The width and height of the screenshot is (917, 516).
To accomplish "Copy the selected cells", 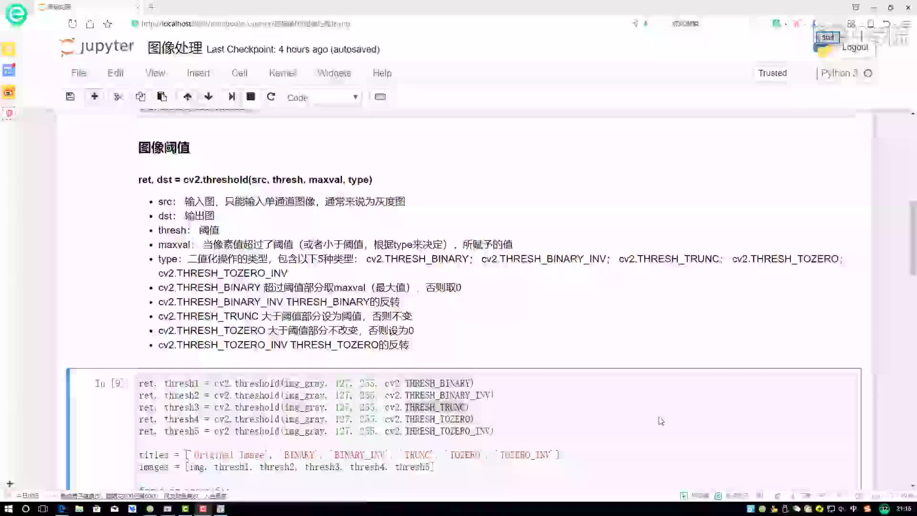I will 140,97.
